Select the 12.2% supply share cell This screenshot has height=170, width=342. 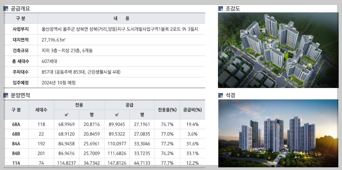[x=193, y=163]
